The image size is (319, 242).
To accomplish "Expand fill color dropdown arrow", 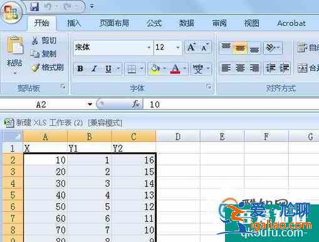I will click(x=164, y=68).
